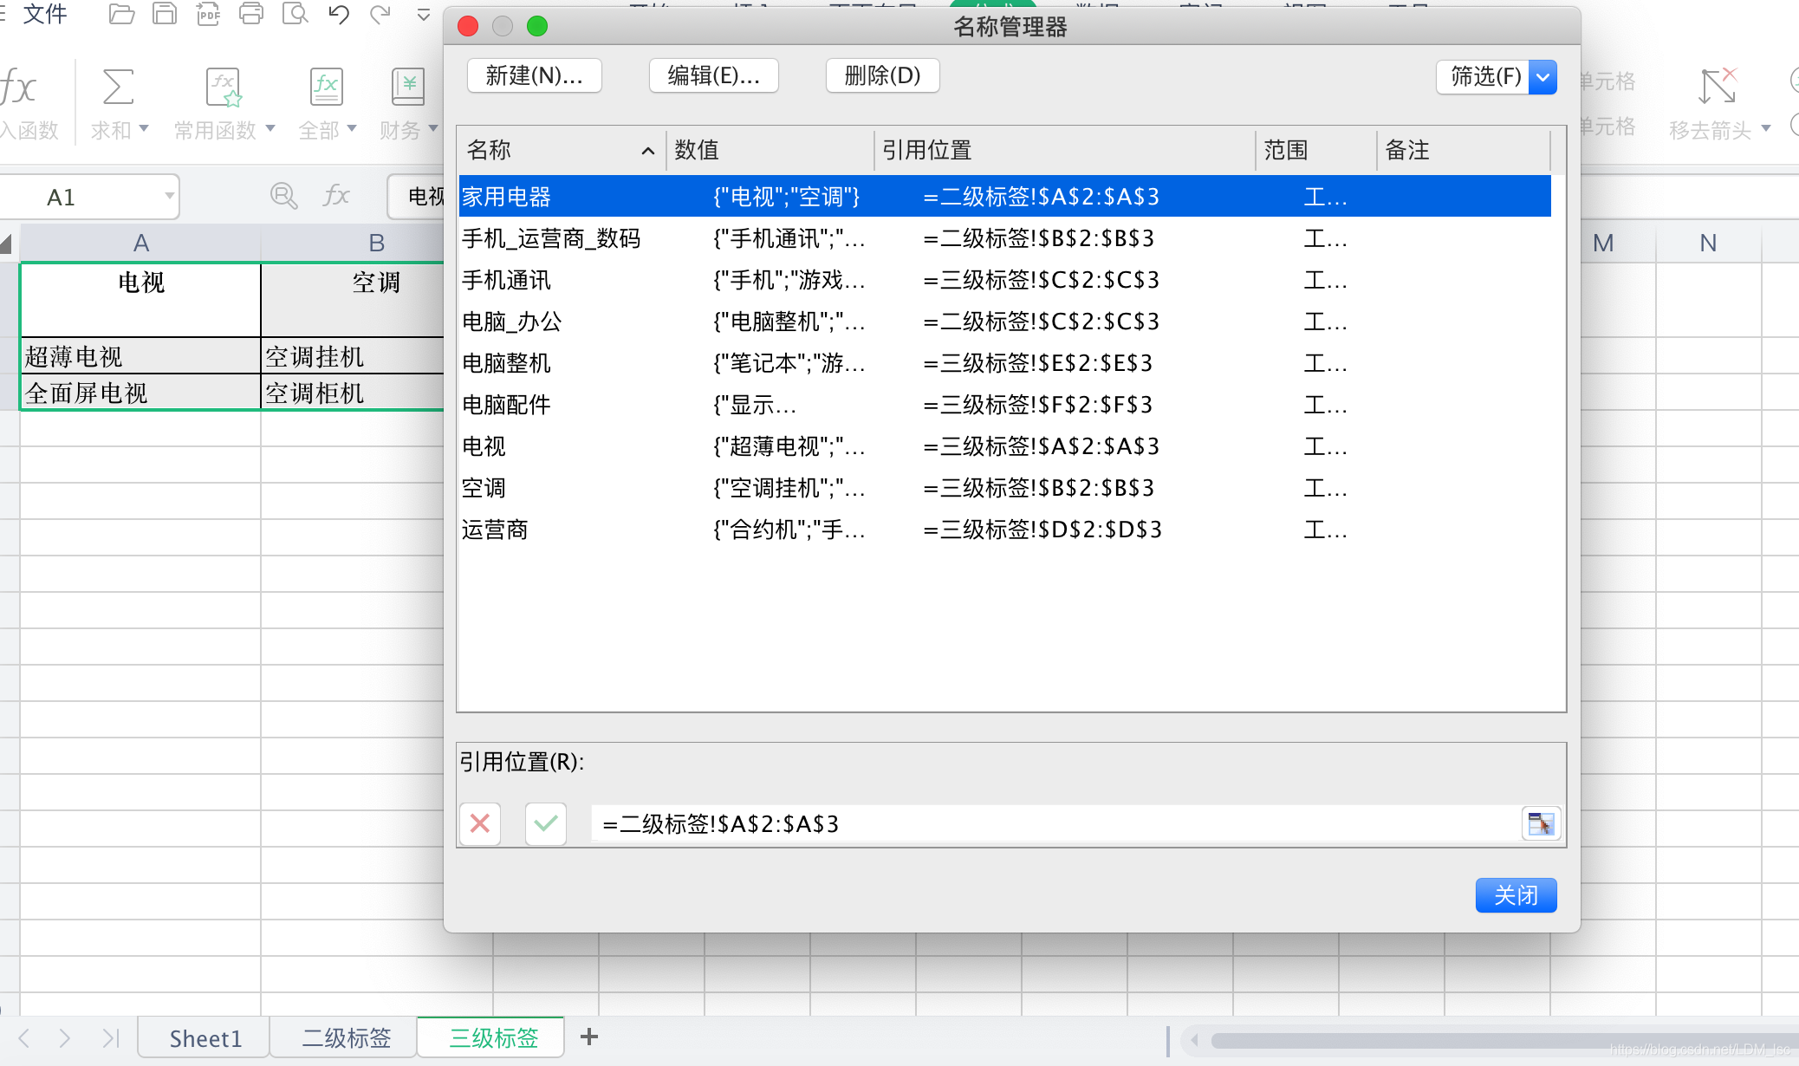Open the All functions (全部) icon

click(x=327, y=87)
